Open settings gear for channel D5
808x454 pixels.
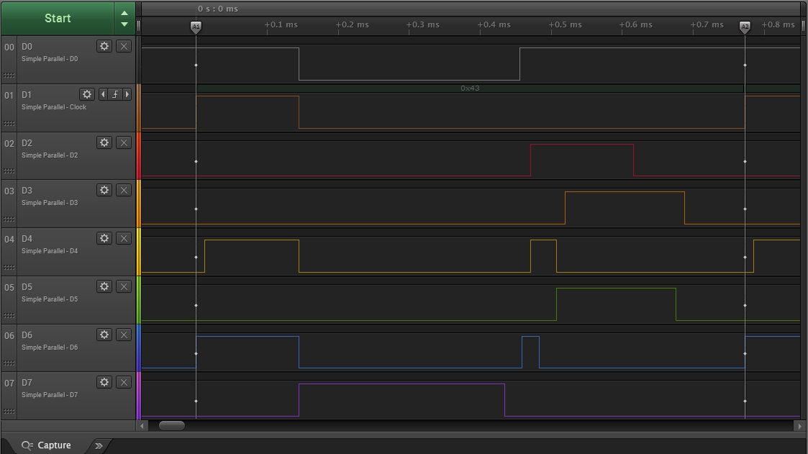click(x=104, y=286)
